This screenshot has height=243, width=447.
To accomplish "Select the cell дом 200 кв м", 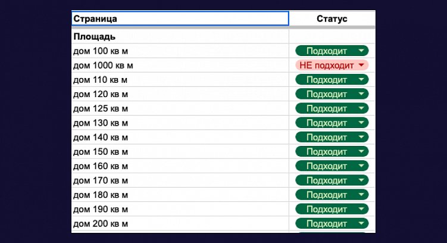I will coord(180,223).
